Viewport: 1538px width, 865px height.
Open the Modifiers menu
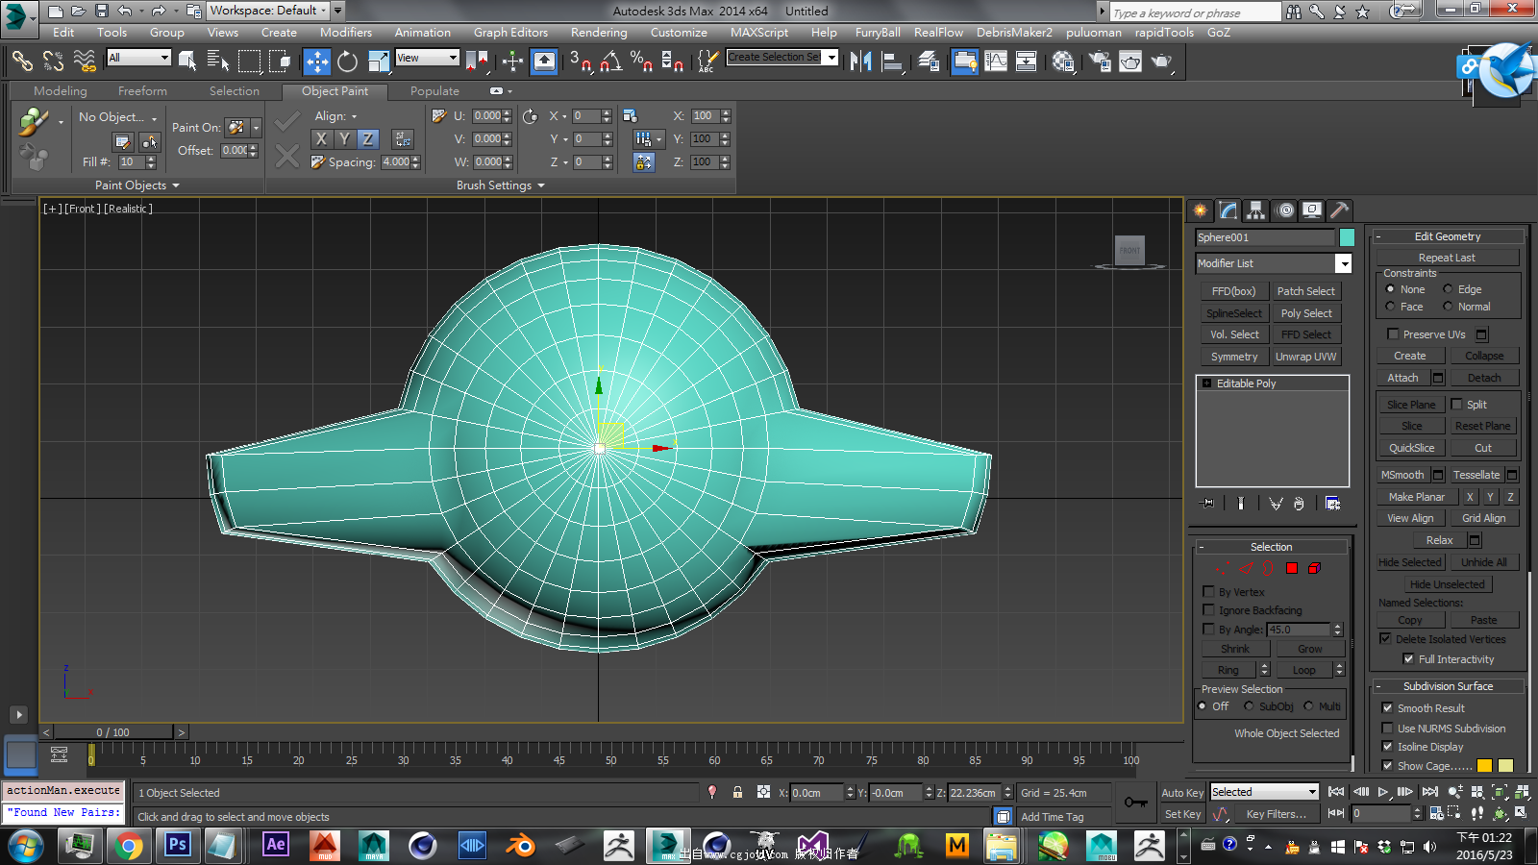point(346,33)
